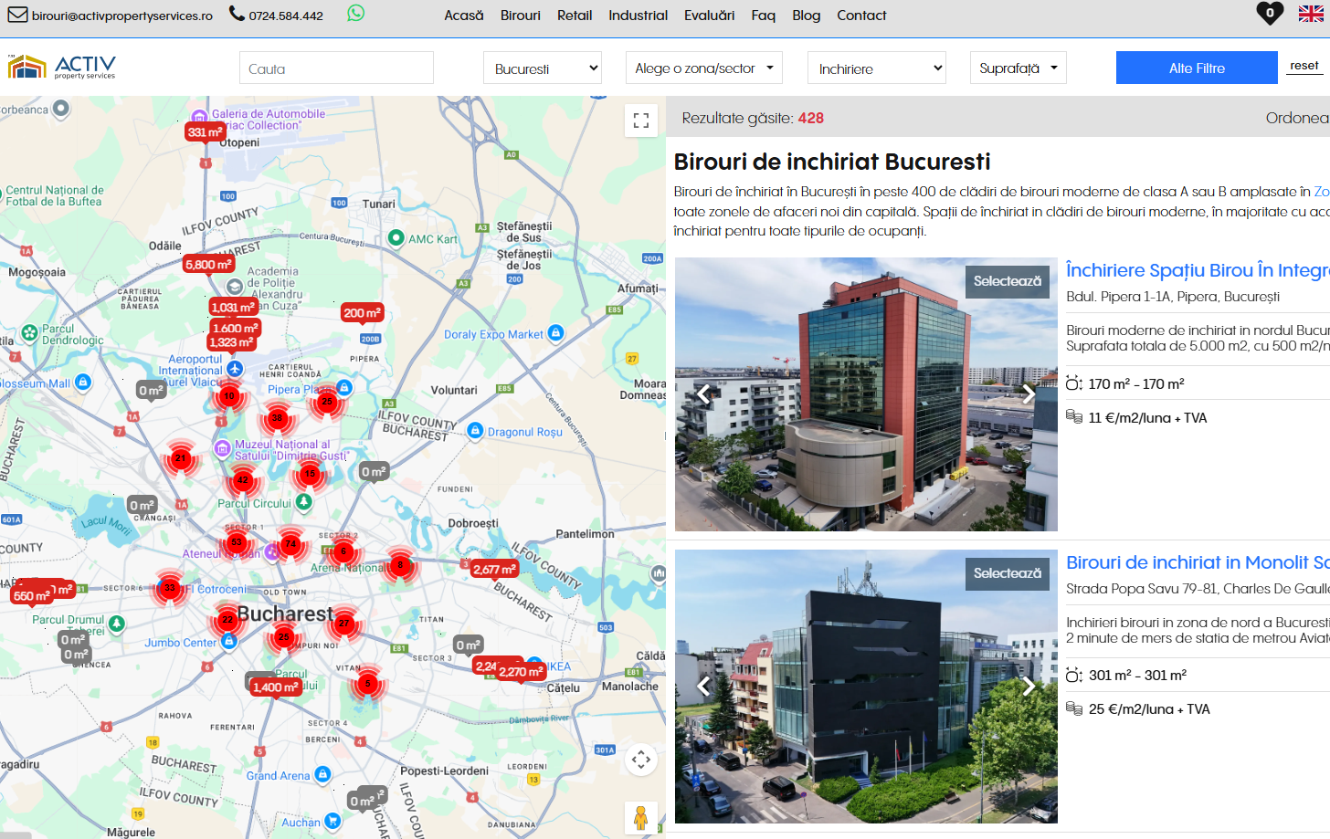Click the WhatsApp icon in top bar

355,14
